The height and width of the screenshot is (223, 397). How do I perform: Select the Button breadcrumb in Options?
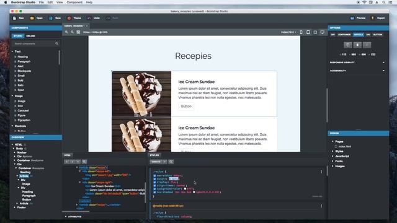point(378,35)
